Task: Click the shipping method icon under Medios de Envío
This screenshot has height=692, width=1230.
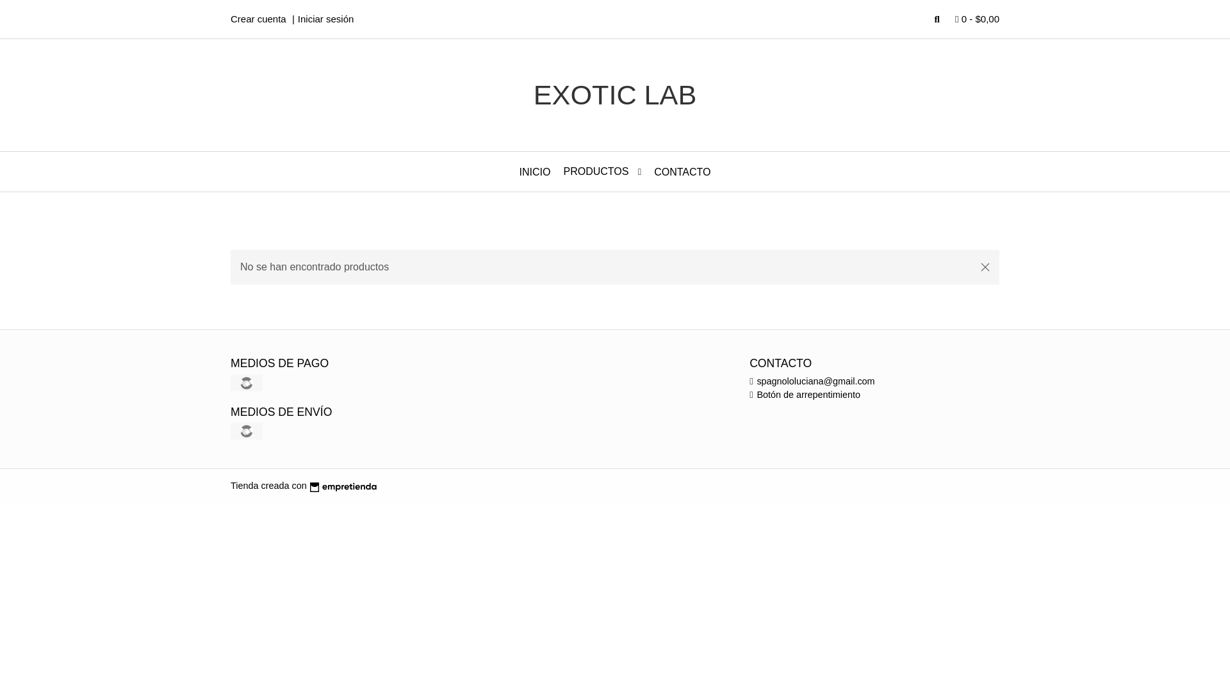Action: click(247, 431)
